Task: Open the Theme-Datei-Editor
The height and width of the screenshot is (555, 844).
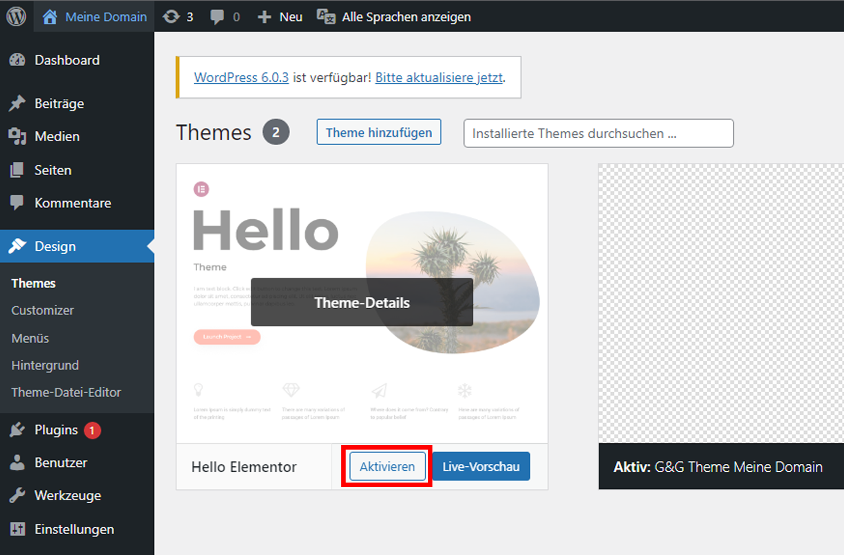Action: [66, 392]
